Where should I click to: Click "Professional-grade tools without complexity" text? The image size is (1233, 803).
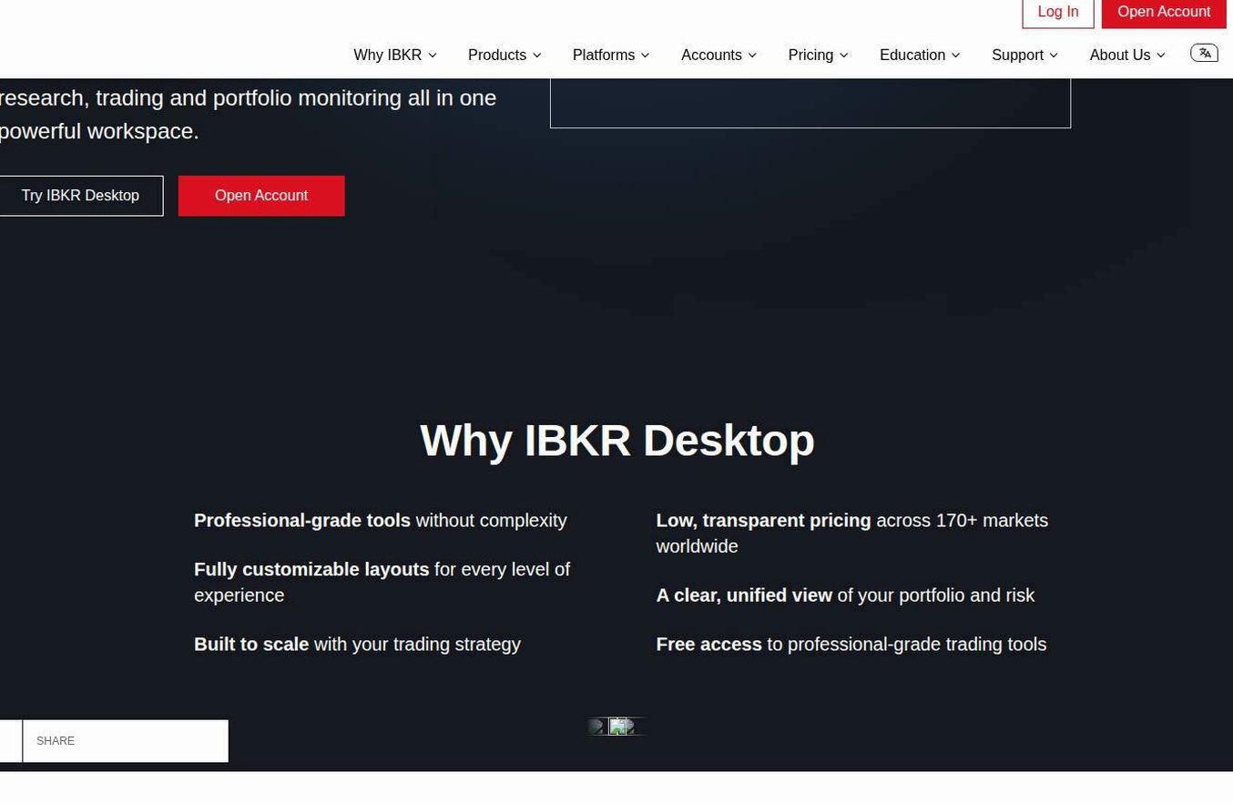pos(381,521)
